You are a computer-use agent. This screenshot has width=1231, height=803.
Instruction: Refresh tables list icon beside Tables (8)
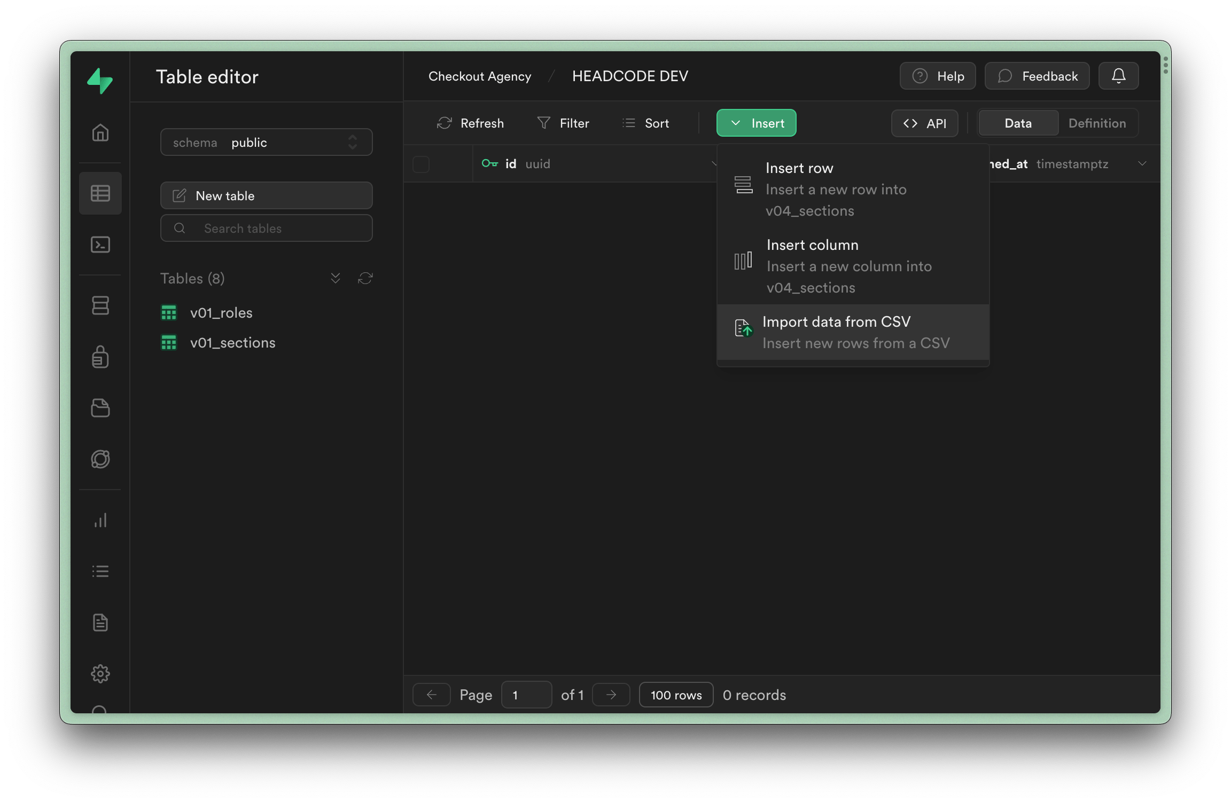(365, 278)
